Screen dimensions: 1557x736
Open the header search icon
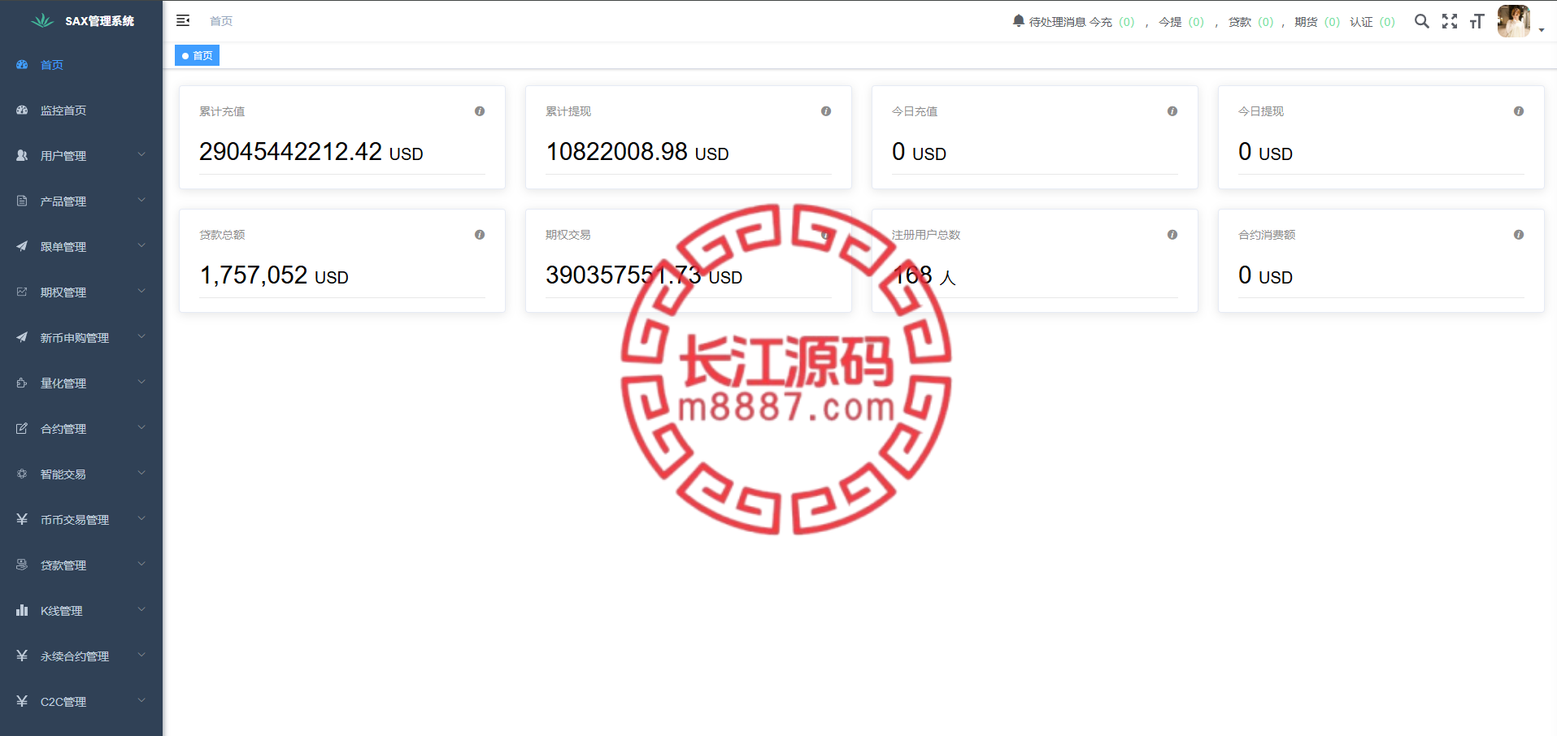1421,21
